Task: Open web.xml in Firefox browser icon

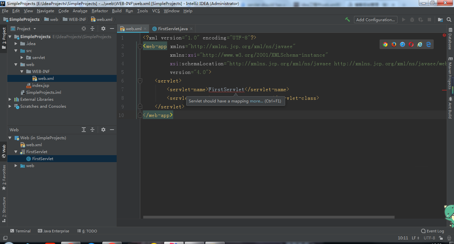Action: point(394,44)
